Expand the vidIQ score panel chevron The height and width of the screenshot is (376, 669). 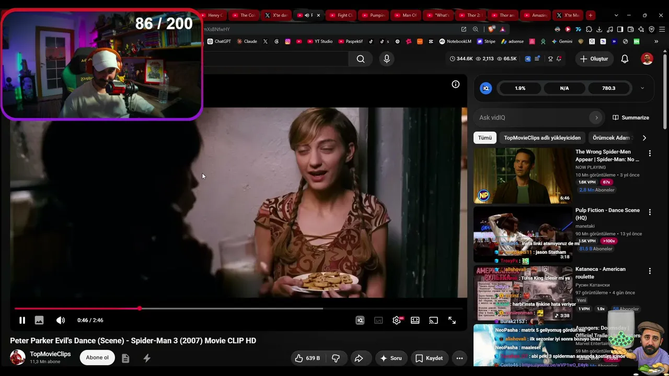(x=642, y=88)
